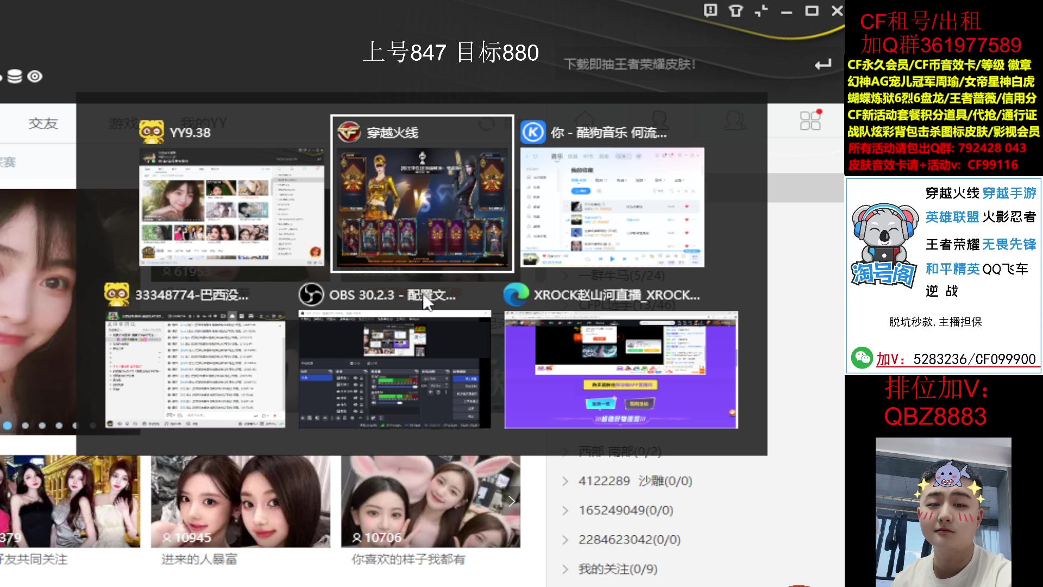Viewport: 1043px width, 587px height.
Task: Switch to the 酷狗音乐 window preview
Action: tap(612, 207)
